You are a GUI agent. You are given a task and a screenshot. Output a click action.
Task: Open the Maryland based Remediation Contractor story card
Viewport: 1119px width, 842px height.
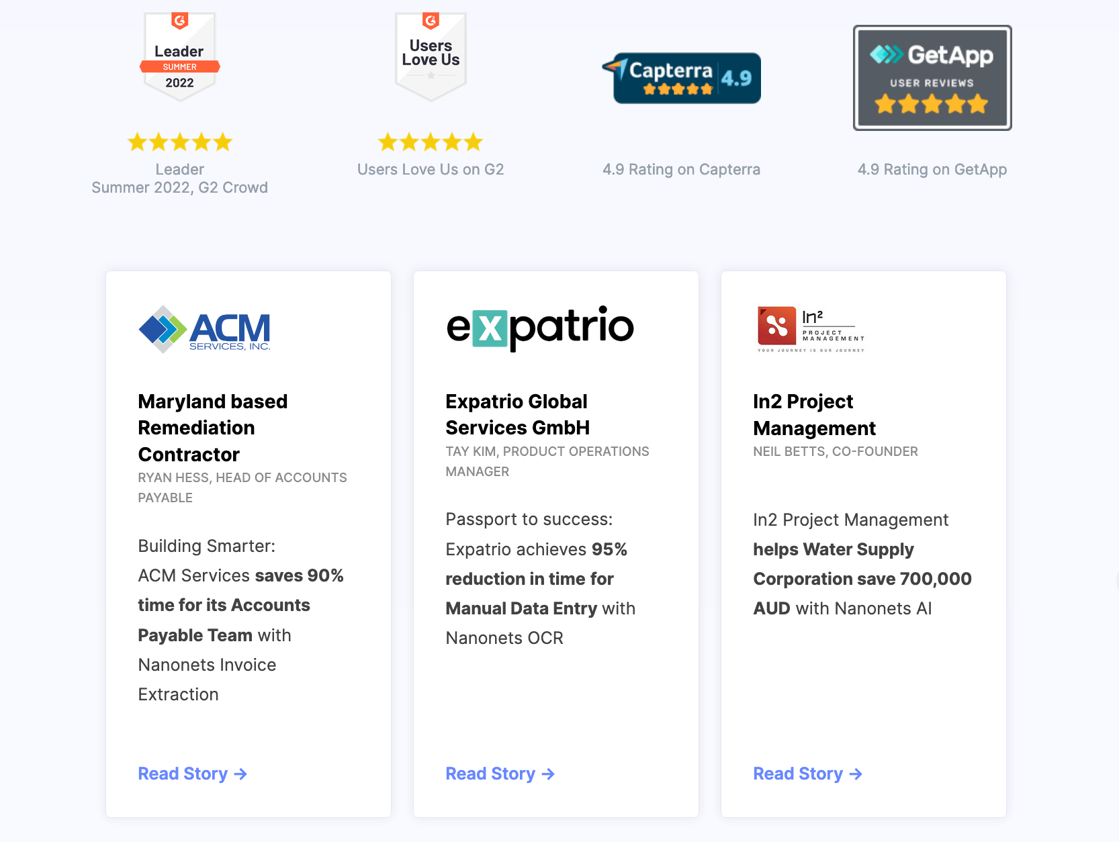coord(212,428)
